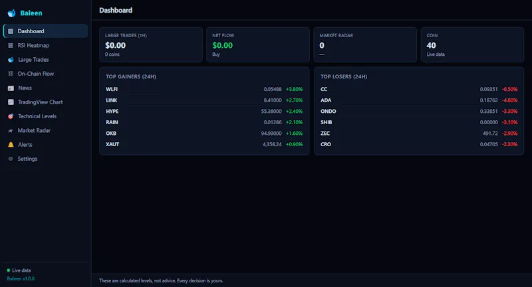
Task: Click the Baleen whale logo icon
Action: coord(11,13)
